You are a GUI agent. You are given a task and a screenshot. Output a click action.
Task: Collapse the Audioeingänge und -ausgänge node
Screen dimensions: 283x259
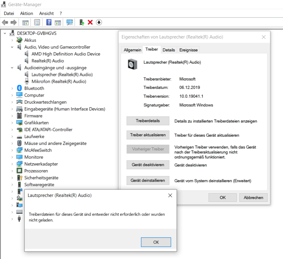(x=12, y=68)
